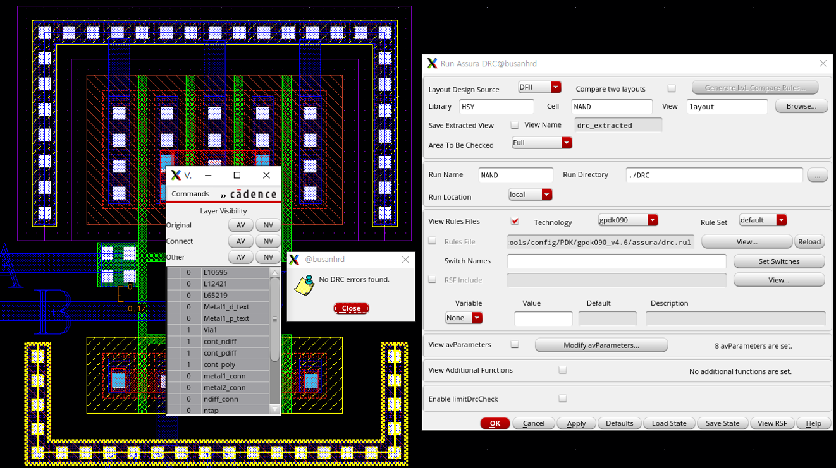Screen dimensions: 836x468
Task: Click the View RSF button
Action: (772, 423)
